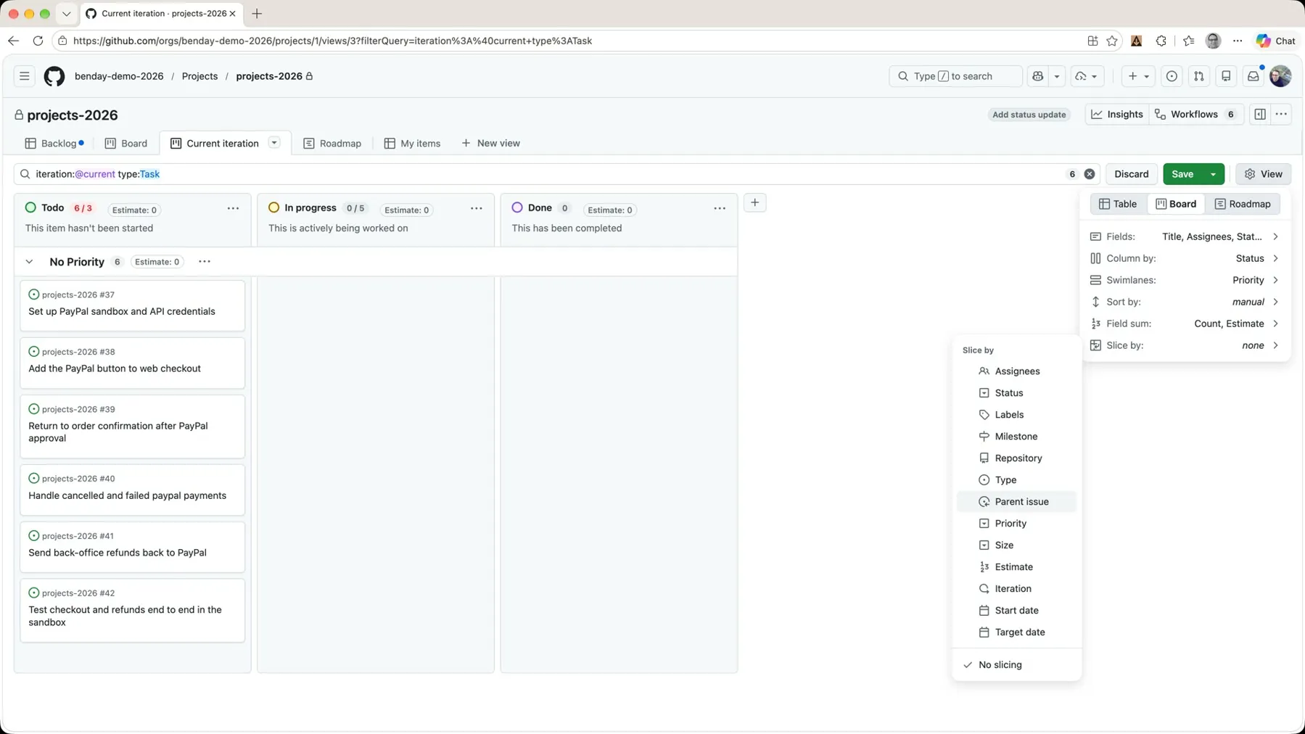Viewport: 1305px width, 734px height.
Task: Open Done column options menu
Action: (x=720, y=208)
